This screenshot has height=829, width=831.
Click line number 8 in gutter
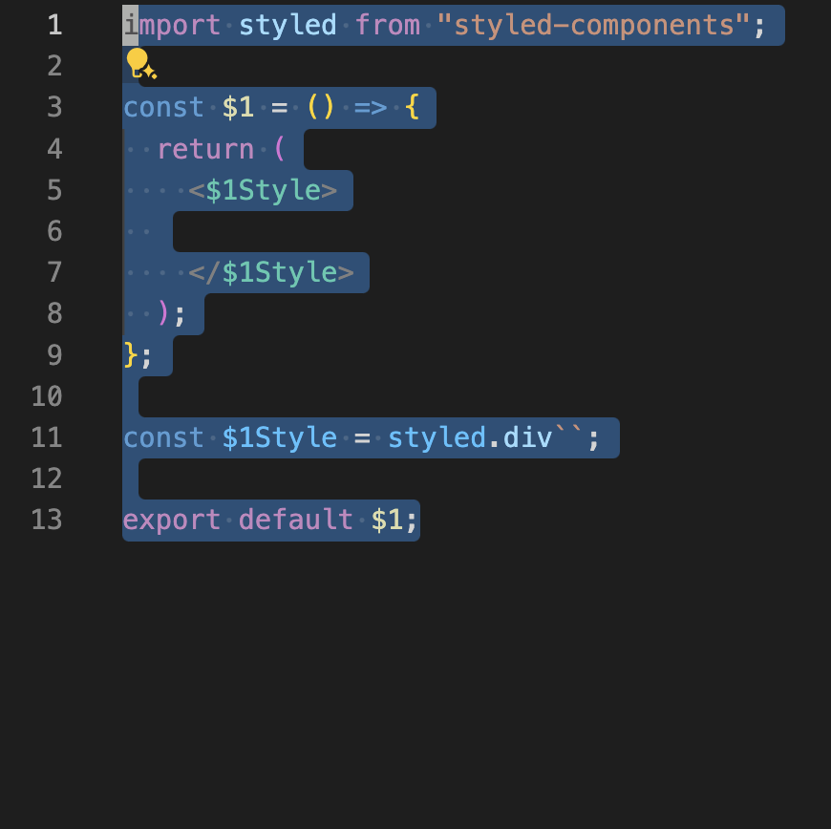click(x=55, y=314)
